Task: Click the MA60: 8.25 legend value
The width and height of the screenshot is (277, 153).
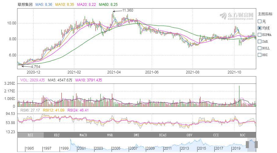Action: pyautogui.click(x=108, y=4)
